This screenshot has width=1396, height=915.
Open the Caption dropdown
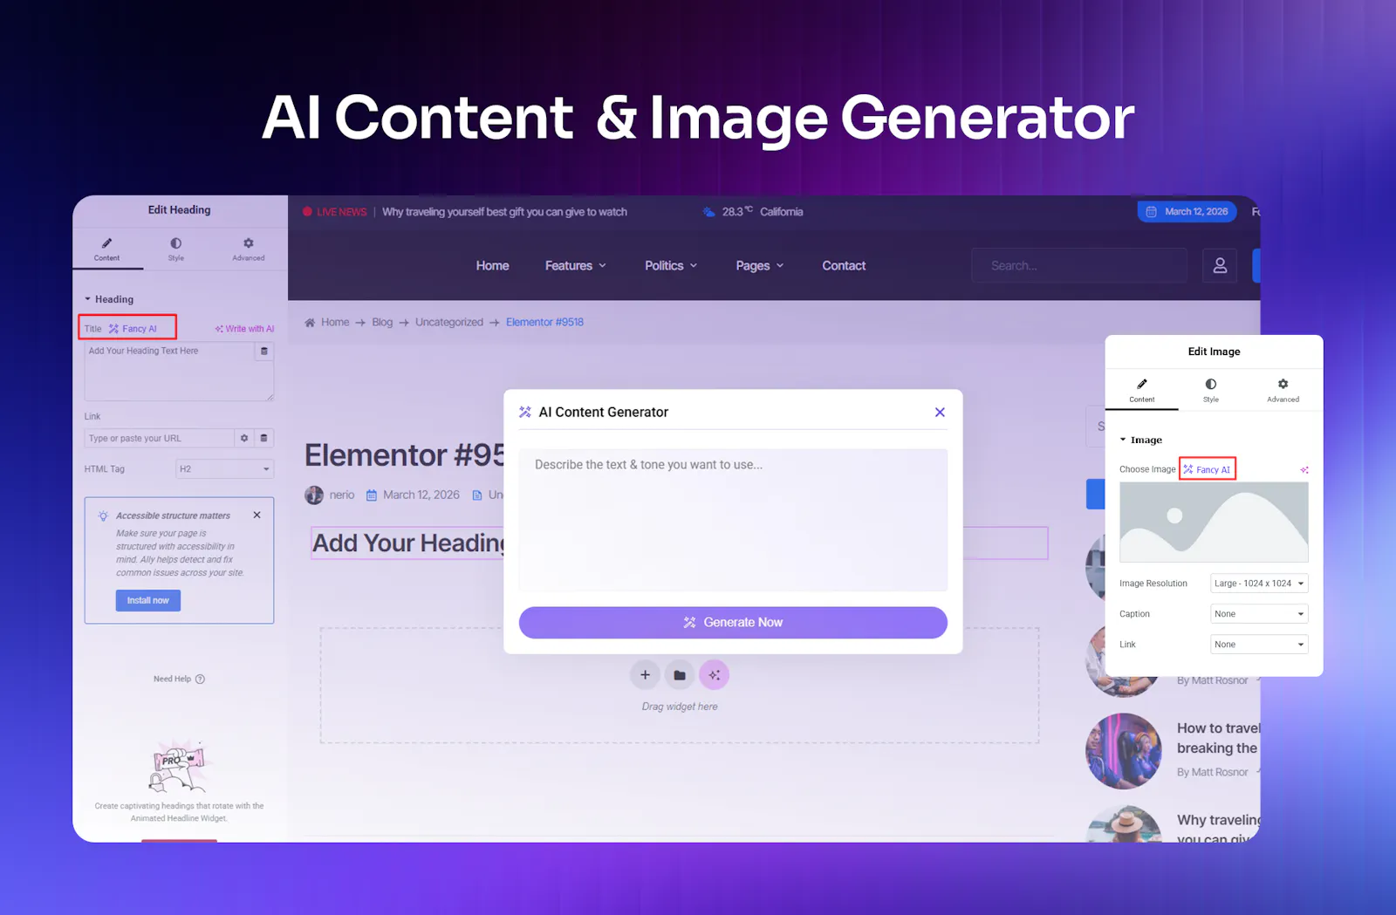pos(1259,614)
